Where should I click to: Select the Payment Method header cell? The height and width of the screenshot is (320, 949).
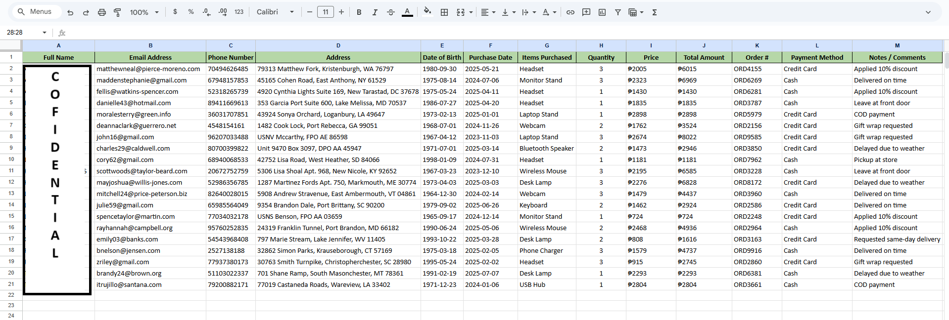tap(817, 57)
